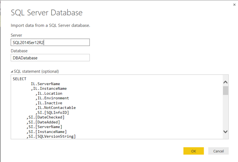
Task: Close the SQL Server Database dialog
Action: pyautogui.click(x=234, y=5)
